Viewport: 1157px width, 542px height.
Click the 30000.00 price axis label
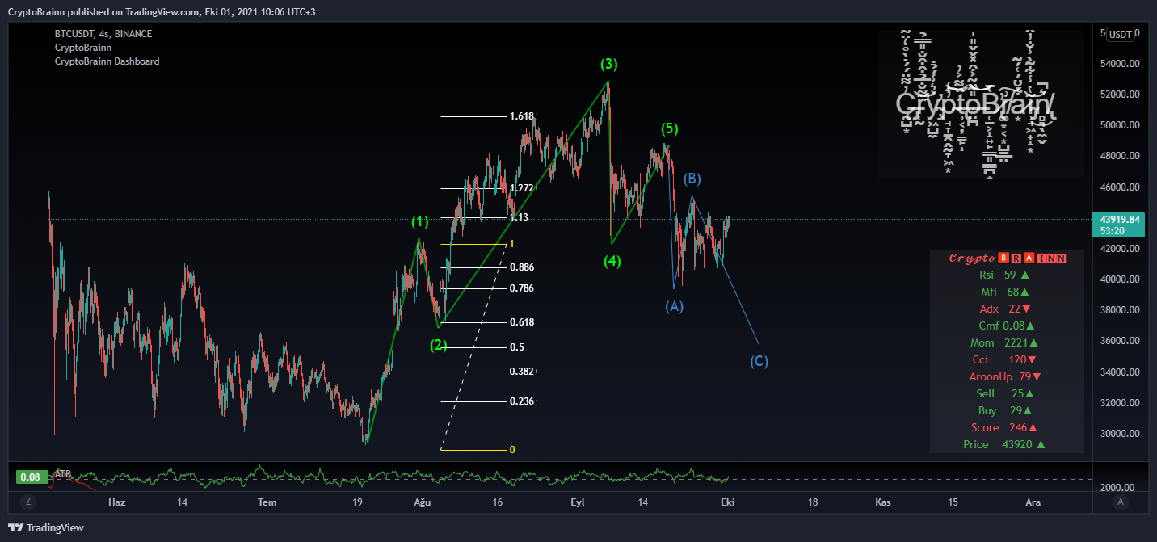pos(1118,434)
